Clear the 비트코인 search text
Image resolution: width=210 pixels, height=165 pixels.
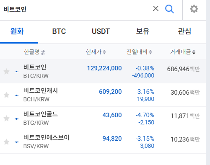[156, 8]
